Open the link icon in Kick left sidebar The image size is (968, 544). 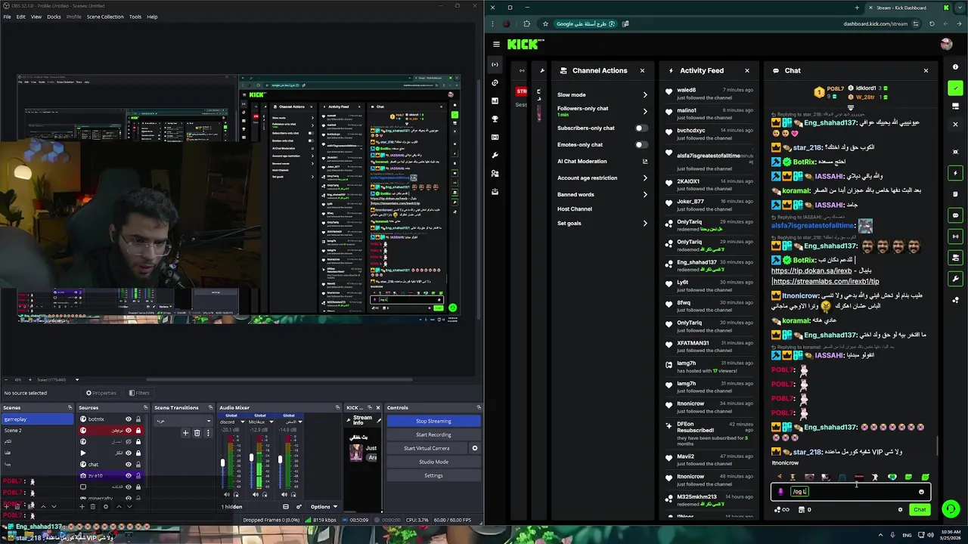495,82
